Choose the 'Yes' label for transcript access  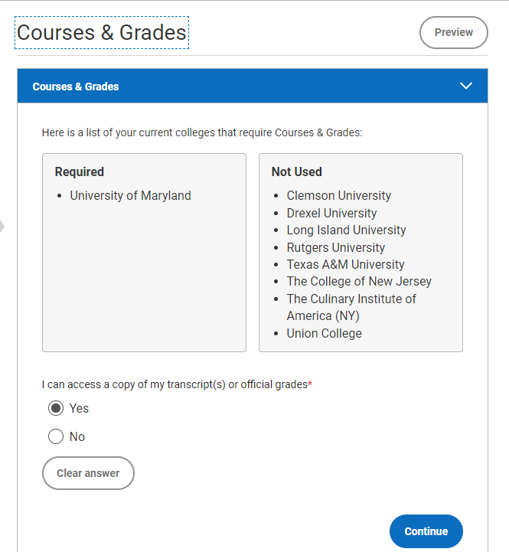coord(79,408)
